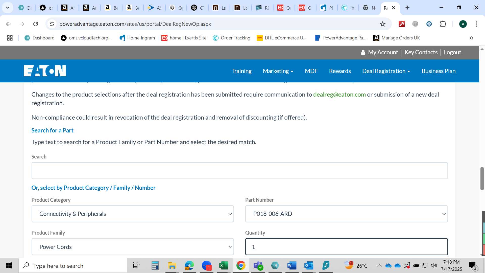Open Word from taskbar
This screenshot has width=485, height=273.
[292, 266]
